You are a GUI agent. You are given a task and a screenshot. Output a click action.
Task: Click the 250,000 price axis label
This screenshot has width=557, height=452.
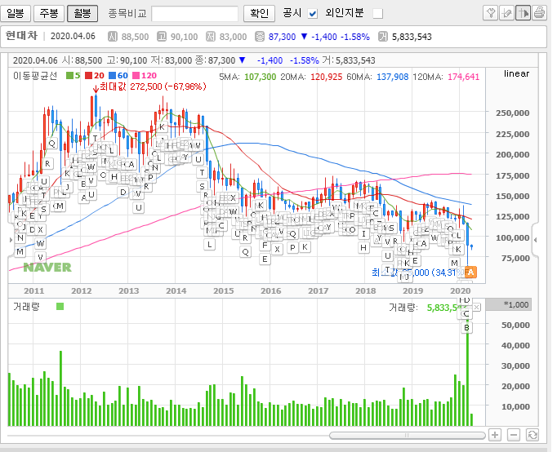513,113
